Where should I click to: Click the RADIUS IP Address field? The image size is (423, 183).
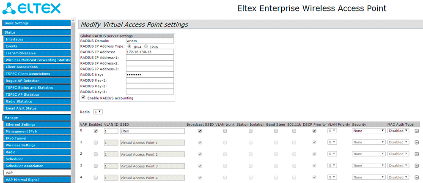pos(150,52)
